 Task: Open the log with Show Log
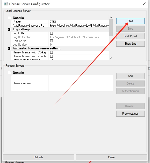coord(130,44)
